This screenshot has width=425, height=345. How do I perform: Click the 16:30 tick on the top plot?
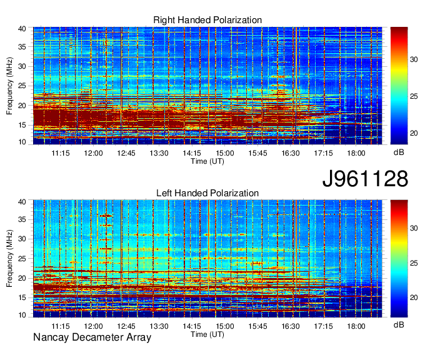tap(291, 153)
